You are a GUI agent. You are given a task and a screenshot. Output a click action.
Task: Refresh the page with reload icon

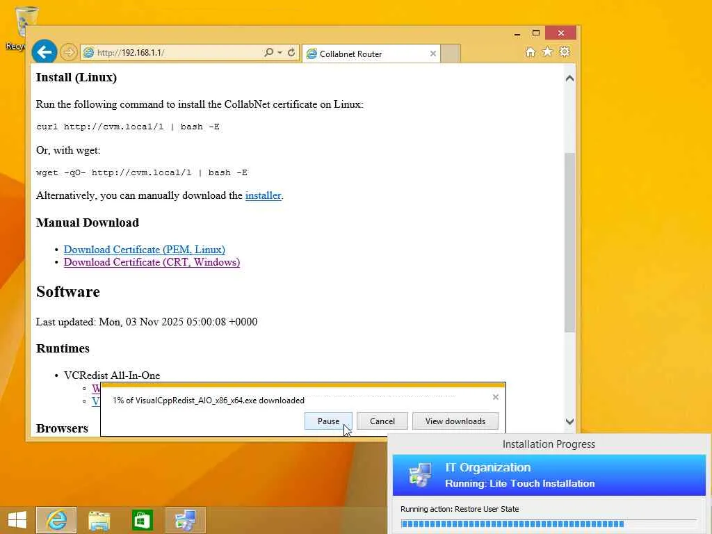tap(291, 52)
